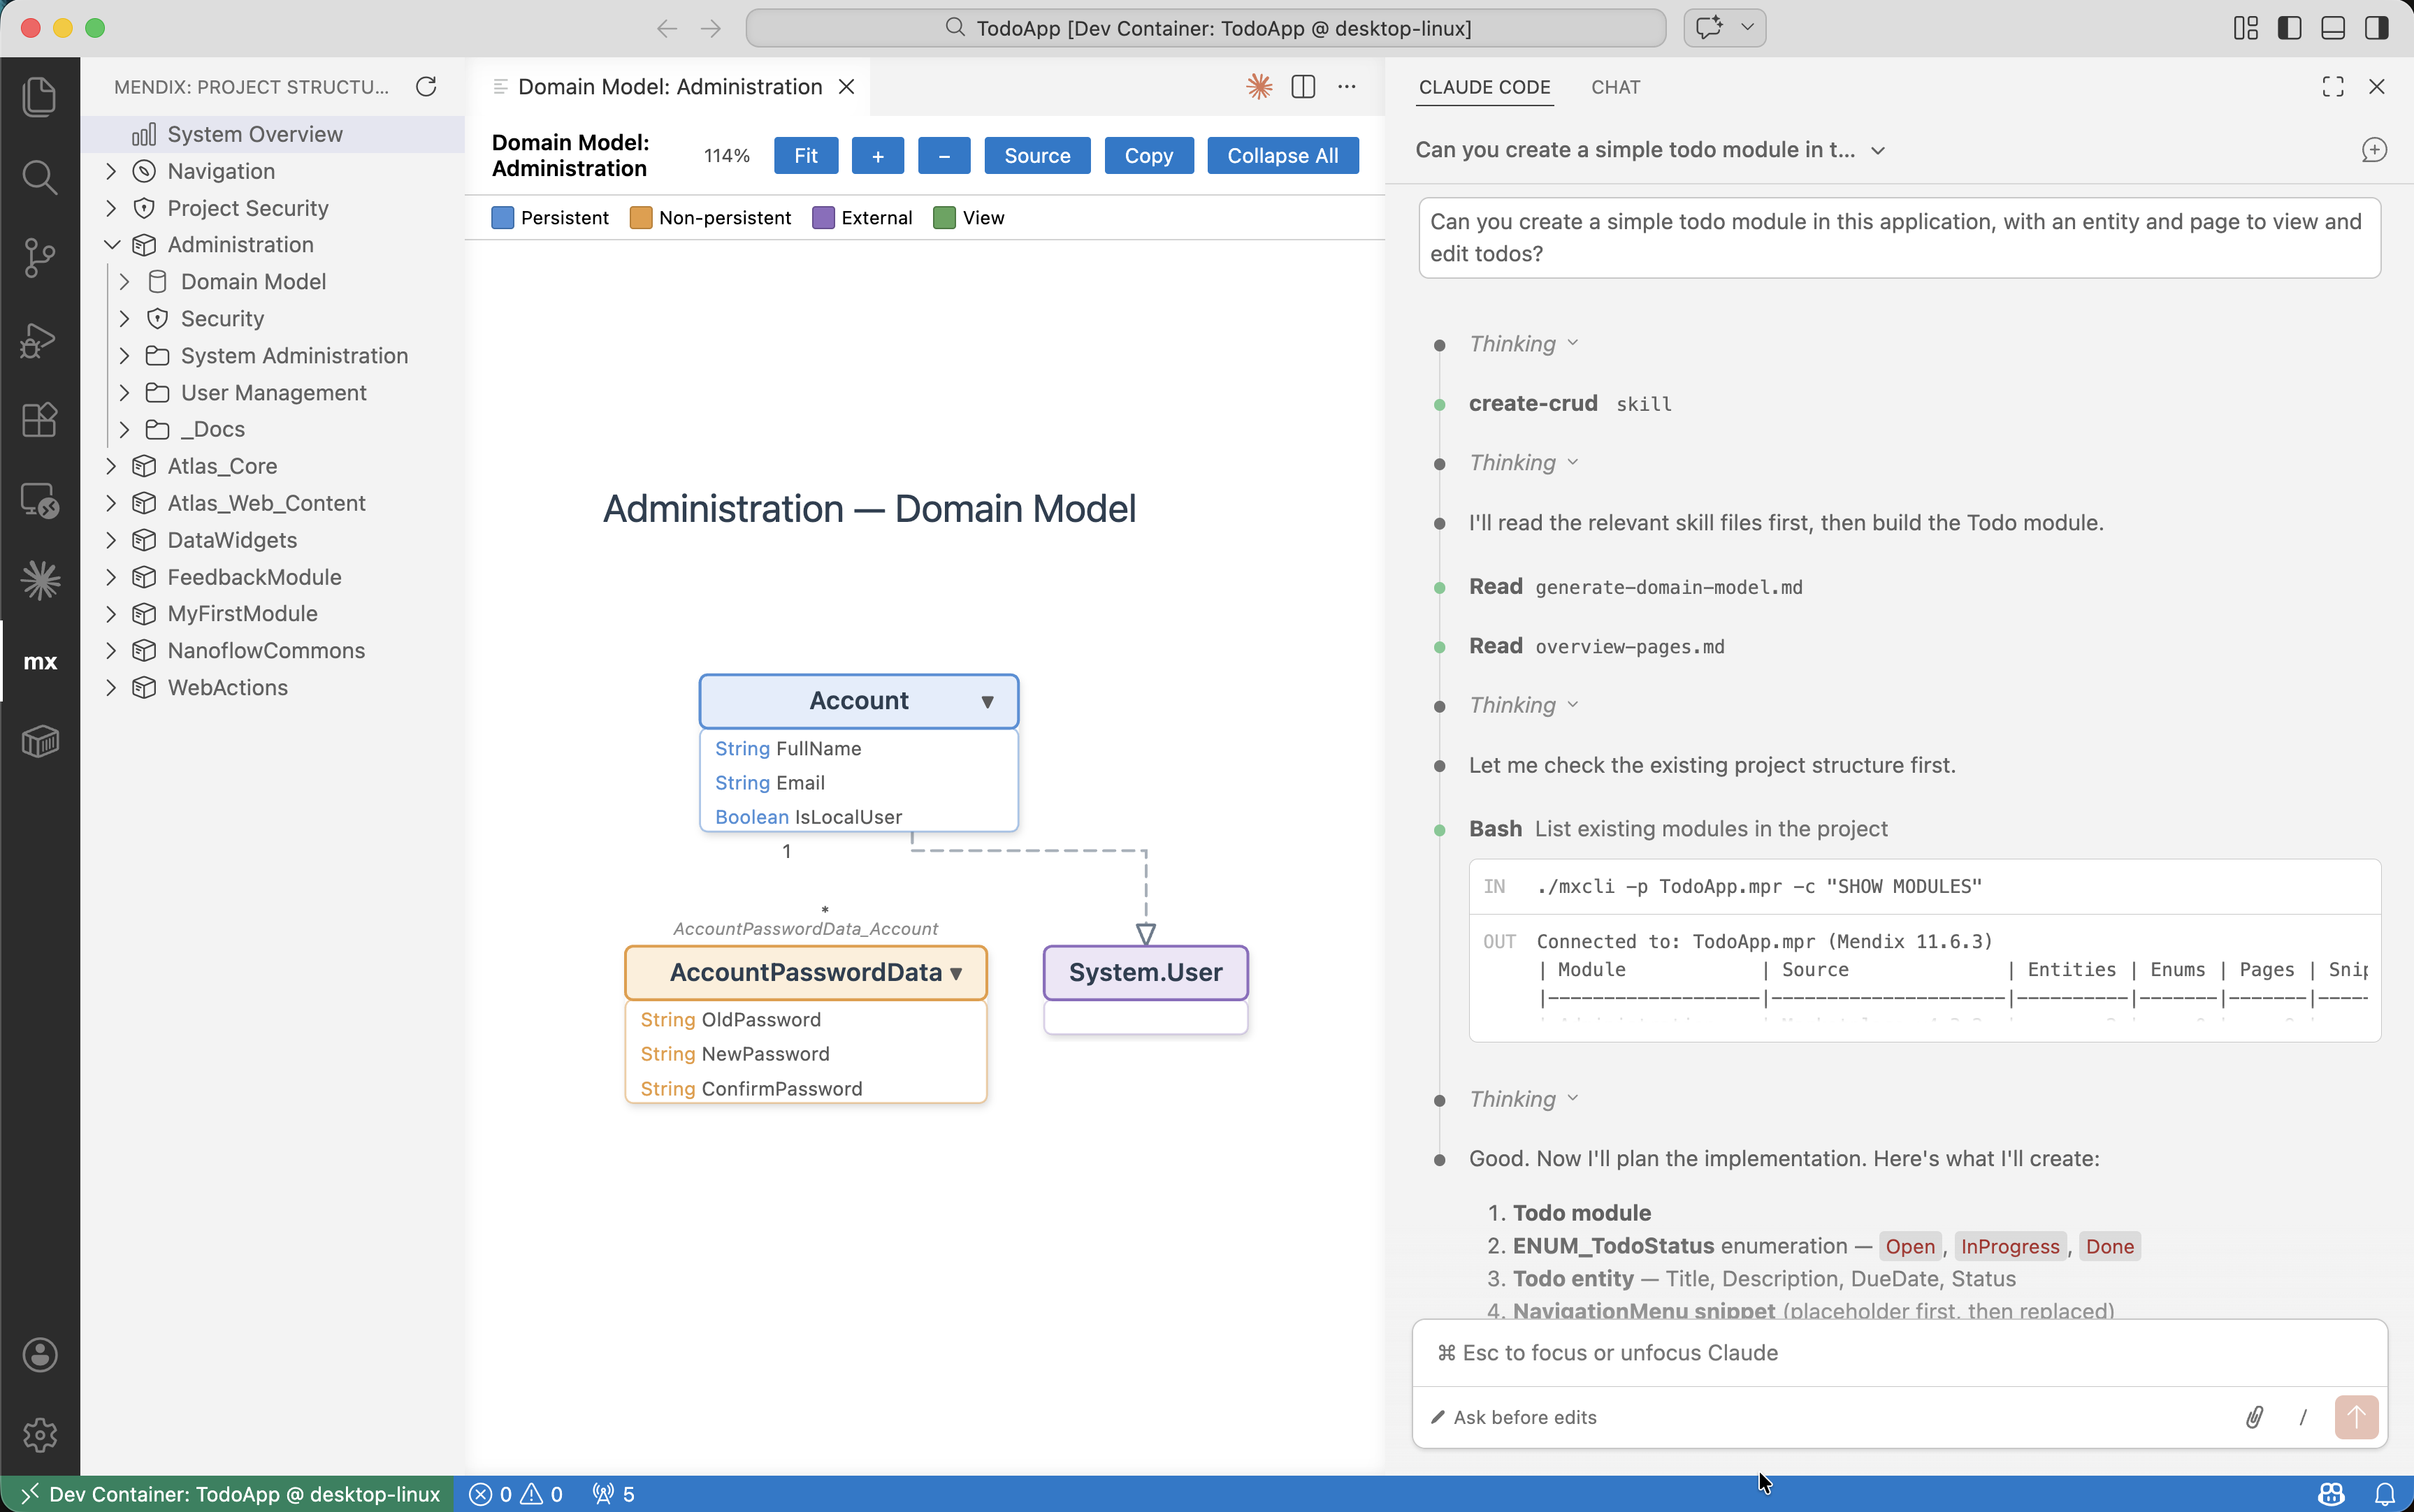The width and height of the screenshot is (2414, 1512).
Task: Open notifications bell in status bar
Action: click(2385, 1494)
